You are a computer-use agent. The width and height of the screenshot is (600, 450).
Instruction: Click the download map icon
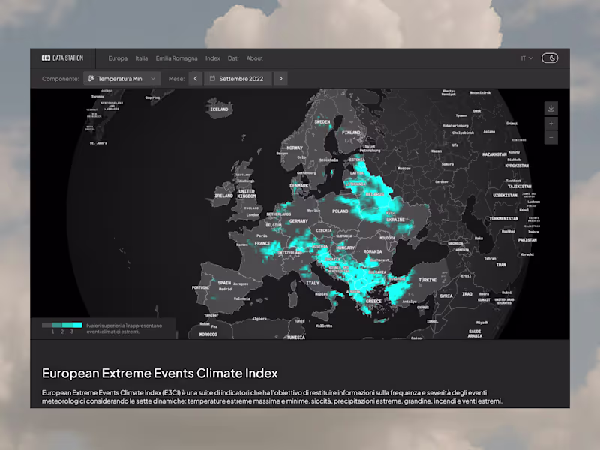551,108
